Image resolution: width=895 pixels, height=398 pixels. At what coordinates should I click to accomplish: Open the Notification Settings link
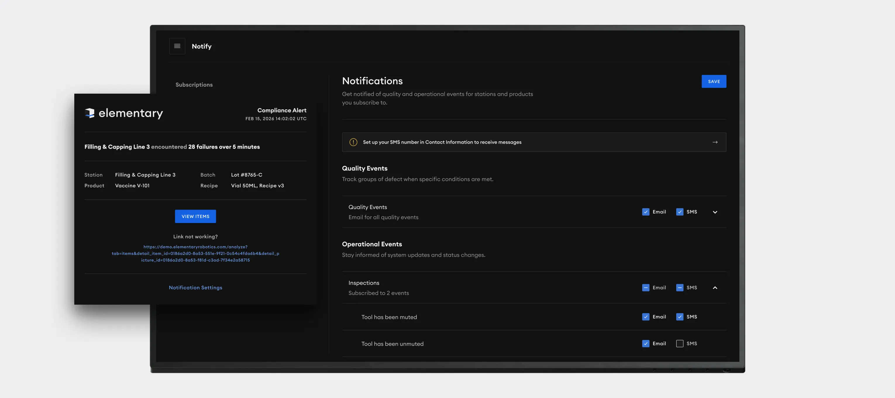click(x=195, y=287)
